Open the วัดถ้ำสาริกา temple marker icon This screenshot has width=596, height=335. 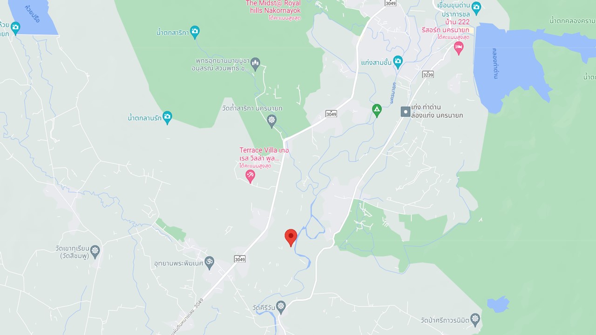tap(272, 121)
